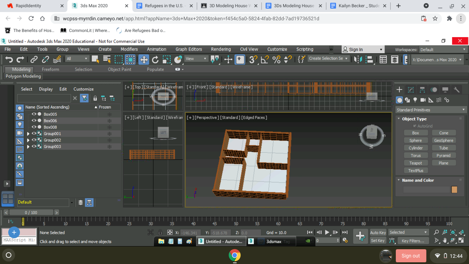
Task: Open the Workspaces Default dropdown
Action: click(x=443, y=49)
